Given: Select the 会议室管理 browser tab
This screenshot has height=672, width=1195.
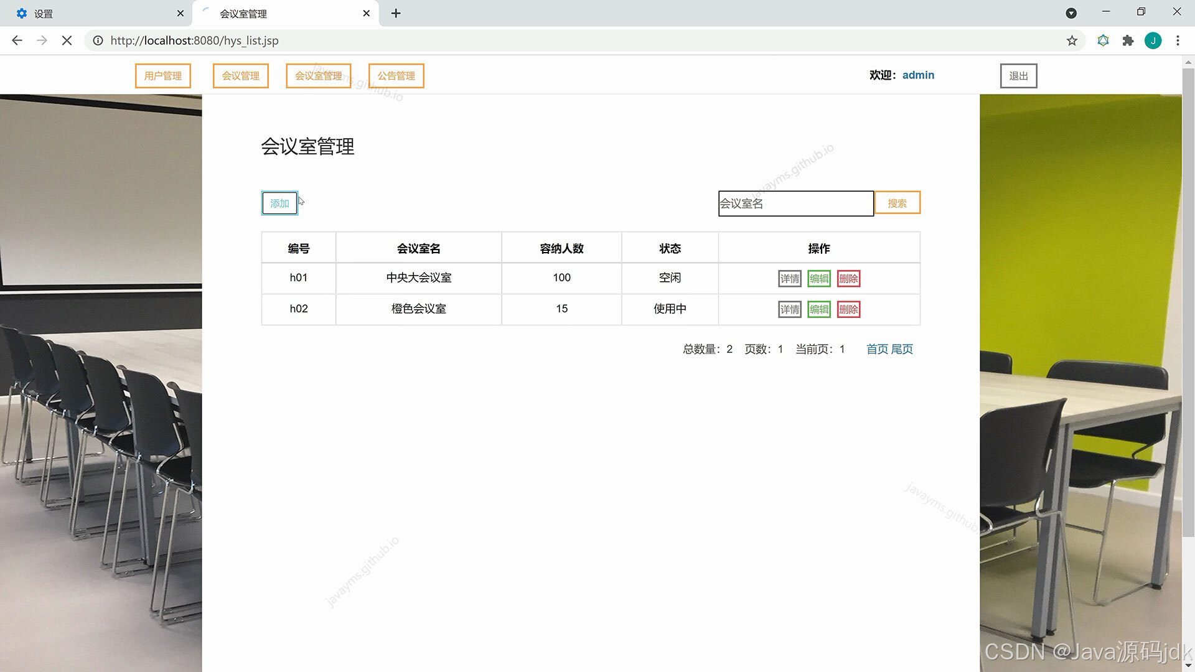Looking at the screenshot, I should (286, 13).
